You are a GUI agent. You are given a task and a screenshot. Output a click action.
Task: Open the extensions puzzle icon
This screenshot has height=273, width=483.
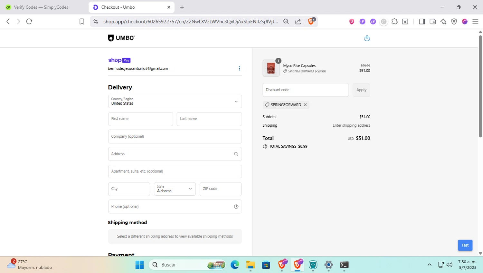[394, 22]
